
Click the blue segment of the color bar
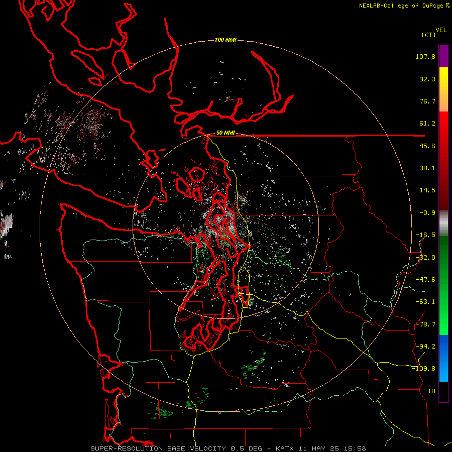coord(443,358)
